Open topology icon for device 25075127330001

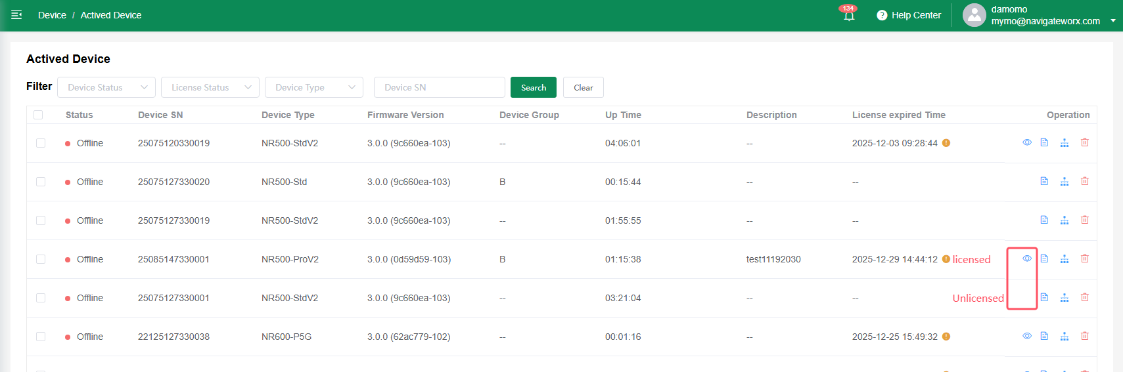(x=1065, y=297)
